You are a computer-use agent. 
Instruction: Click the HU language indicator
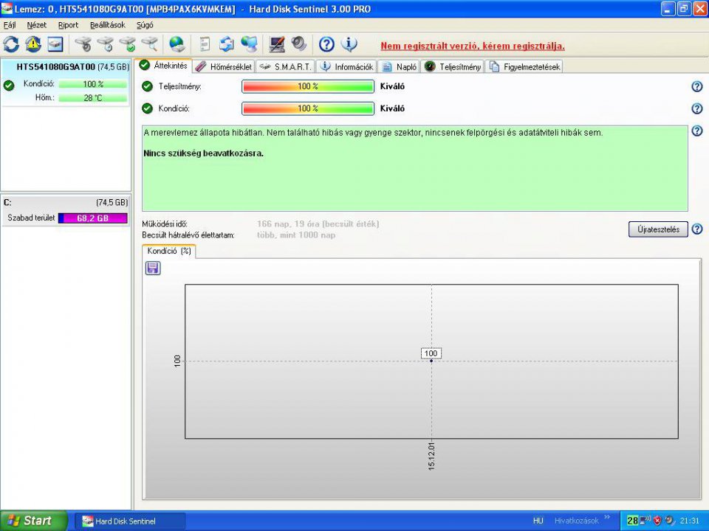[538, 521]
